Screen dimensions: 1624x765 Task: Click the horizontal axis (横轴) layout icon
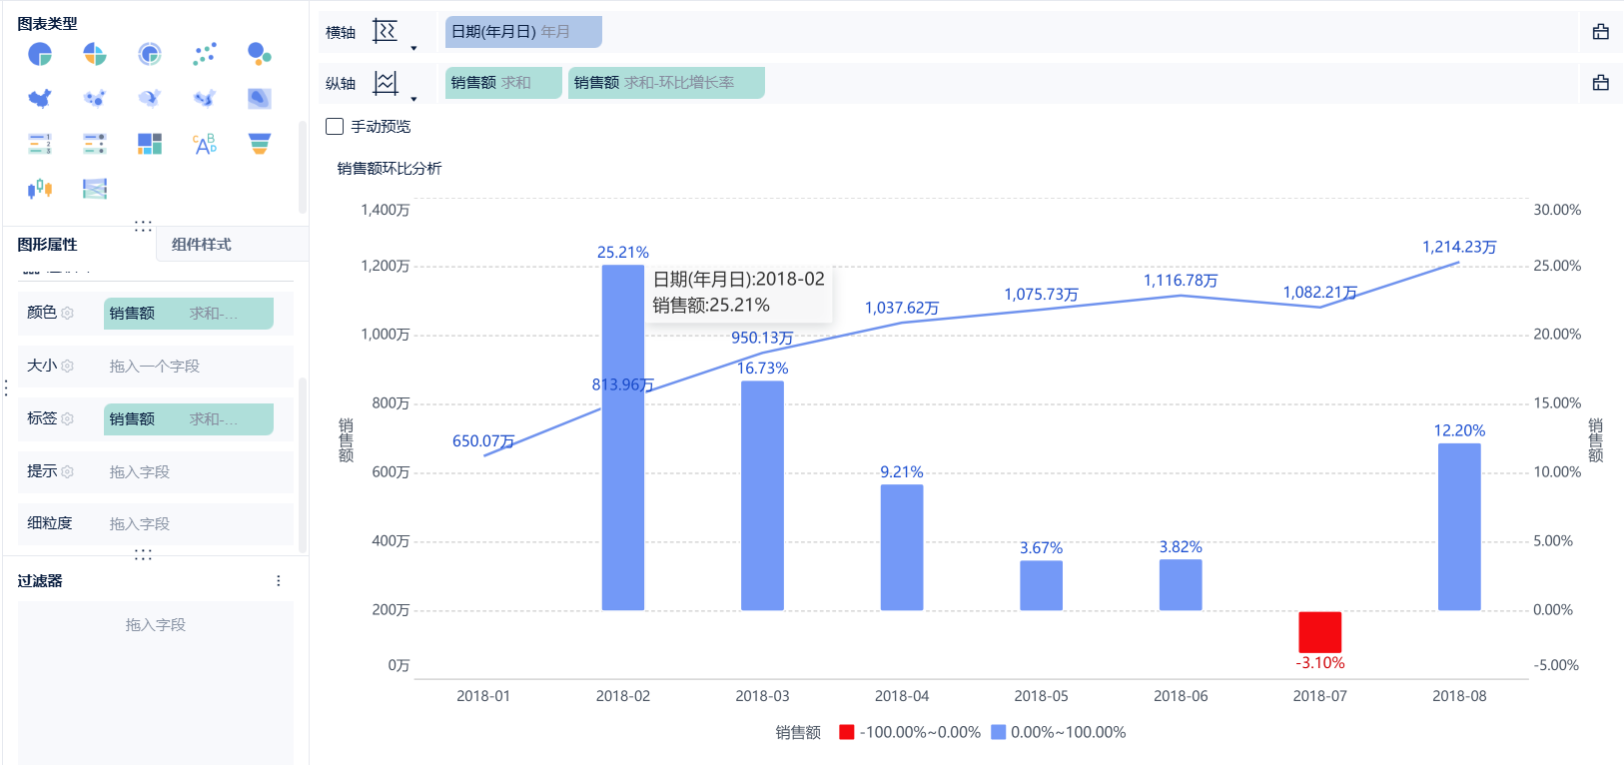point(385,32)
